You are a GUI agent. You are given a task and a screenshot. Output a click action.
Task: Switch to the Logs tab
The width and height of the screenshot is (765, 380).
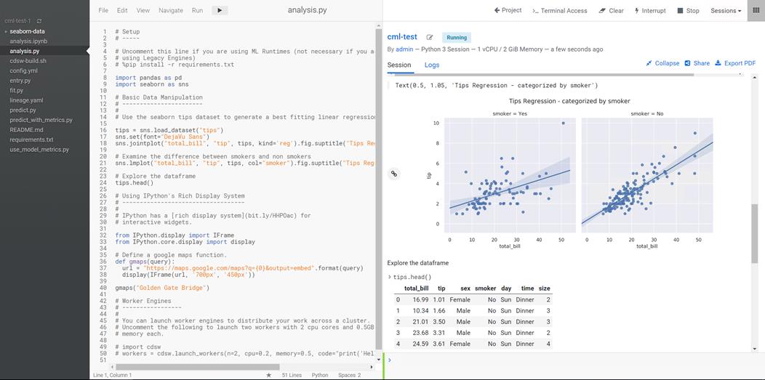click(x=432, y=65)
